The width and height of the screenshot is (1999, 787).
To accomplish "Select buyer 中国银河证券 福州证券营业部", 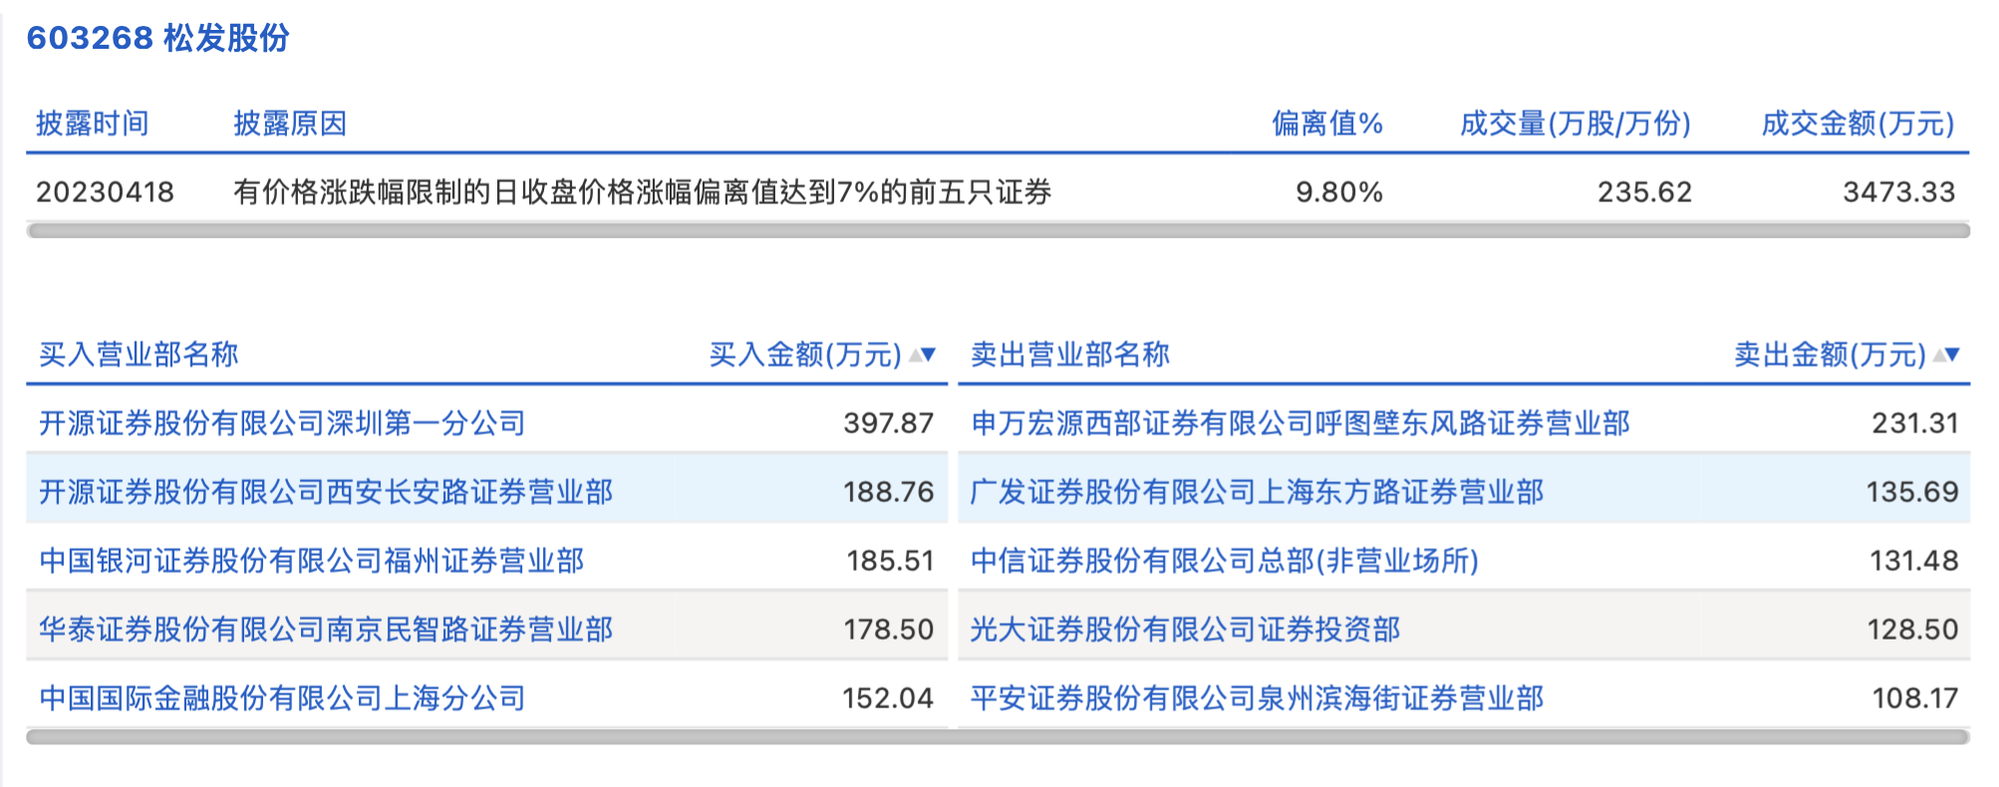I will point(311,561).
